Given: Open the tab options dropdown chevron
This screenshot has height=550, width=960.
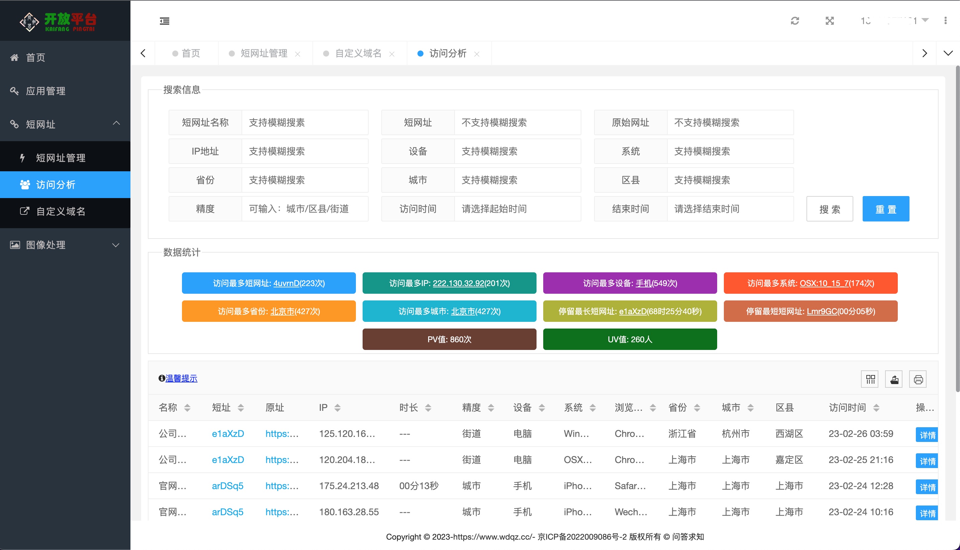Looking at the screenshot, I should click(948, 53).
